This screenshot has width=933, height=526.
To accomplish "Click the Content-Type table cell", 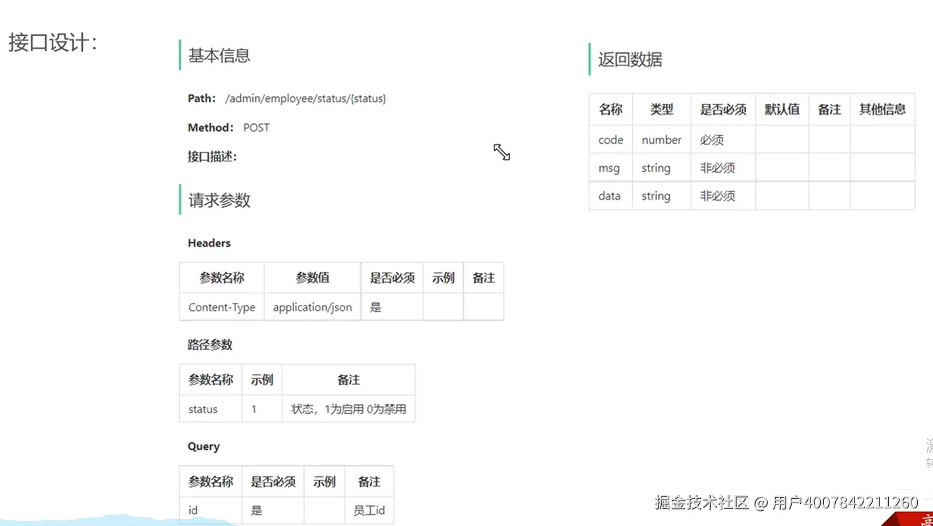I will [221, 307].
